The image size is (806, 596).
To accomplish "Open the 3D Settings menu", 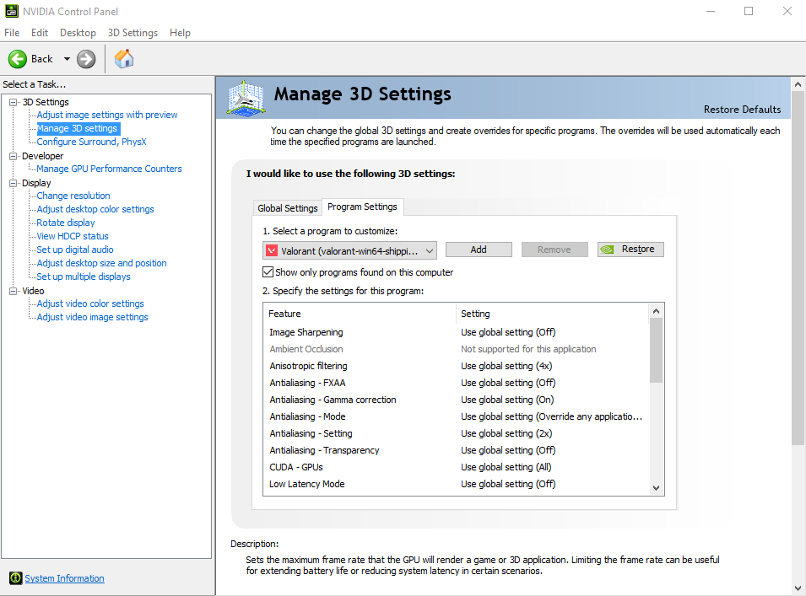I will 133,33.
